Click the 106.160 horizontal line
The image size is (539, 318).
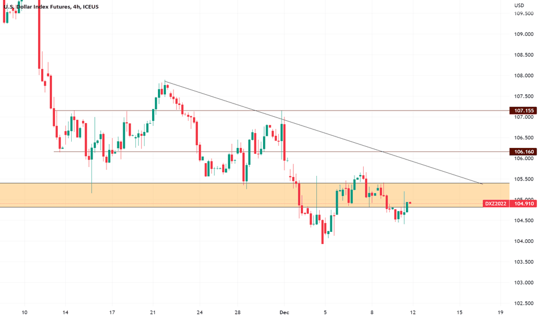[281, 151]
